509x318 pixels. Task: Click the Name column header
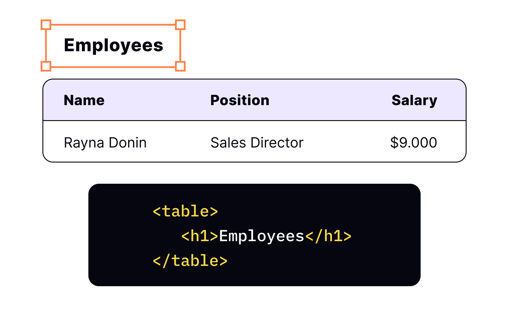click(x=84, y=100)
